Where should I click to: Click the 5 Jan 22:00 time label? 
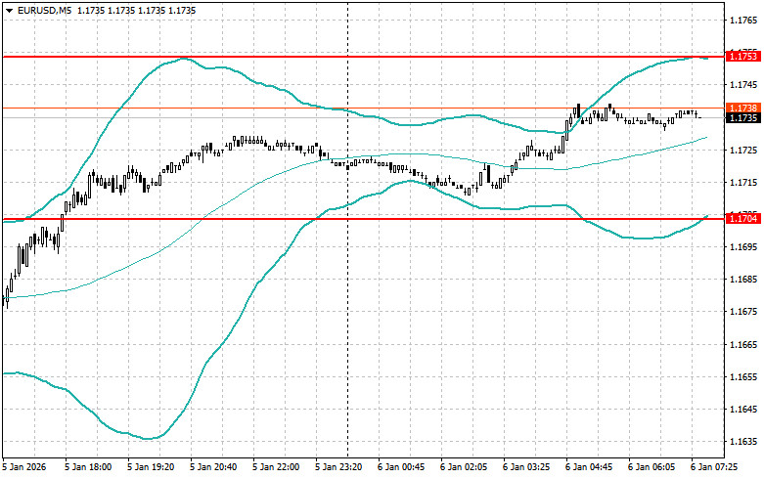click(276, 467)
